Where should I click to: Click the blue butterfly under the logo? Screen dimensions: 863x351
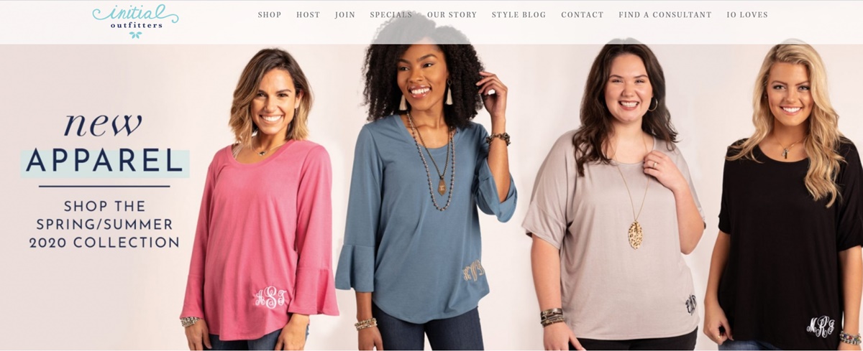(x=135, y=34)
